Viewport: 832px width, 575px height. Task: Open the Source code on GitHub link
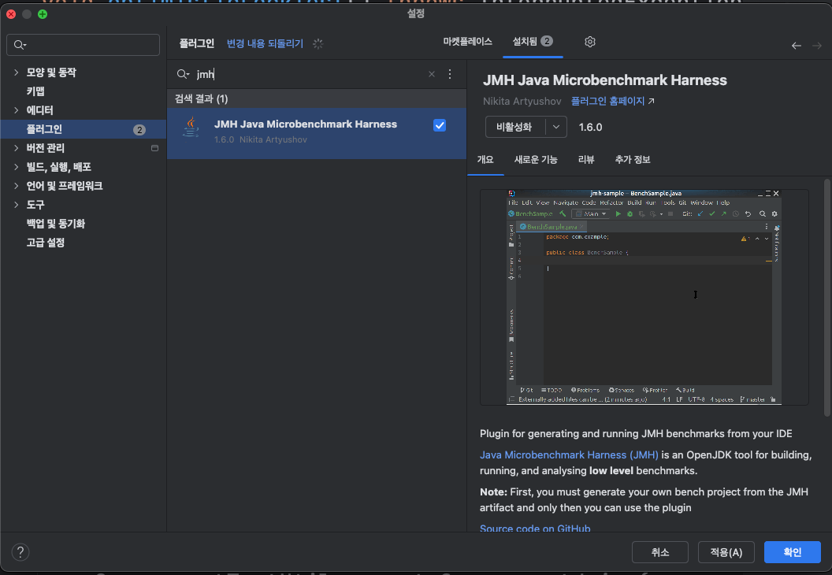pyautogui.click(x=535, y=529)
